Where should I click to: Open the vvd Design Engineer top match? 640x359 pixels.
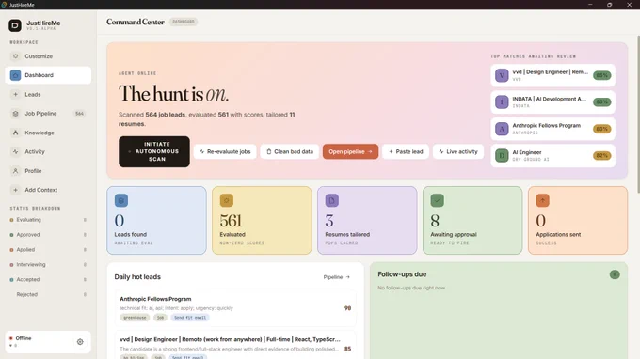(x=553, y=75)
